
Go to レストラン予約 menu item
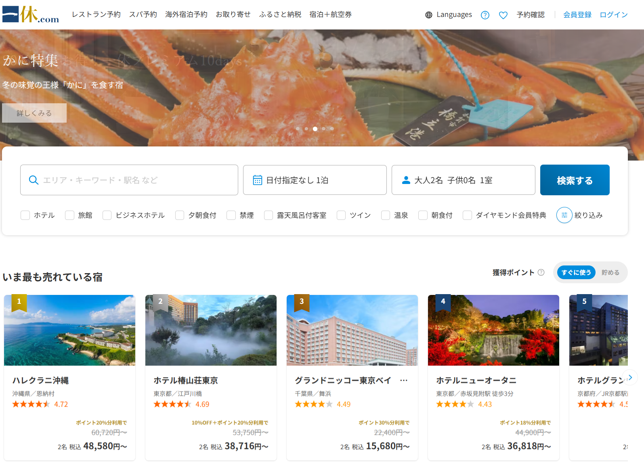click(96, 15)
